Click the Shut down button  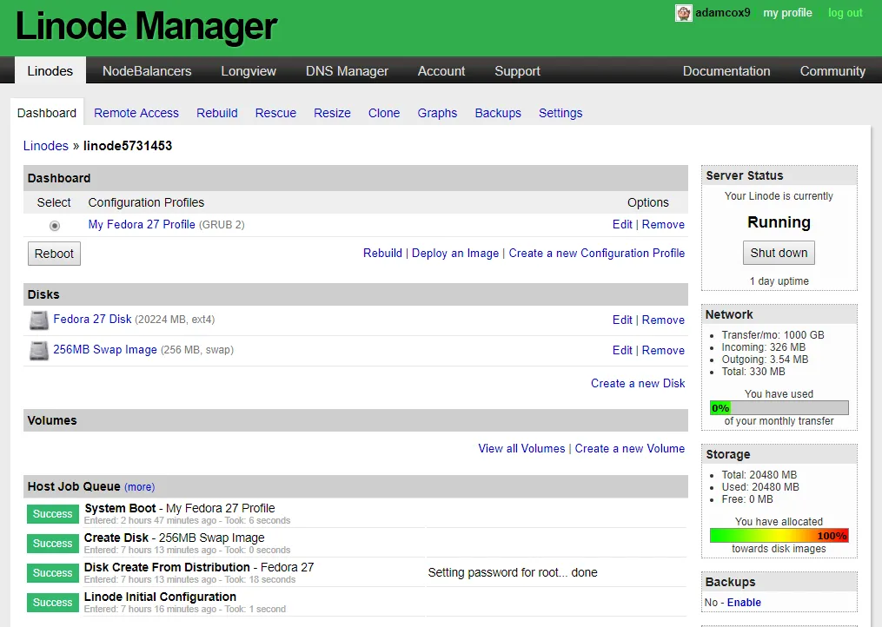(779, 253)
